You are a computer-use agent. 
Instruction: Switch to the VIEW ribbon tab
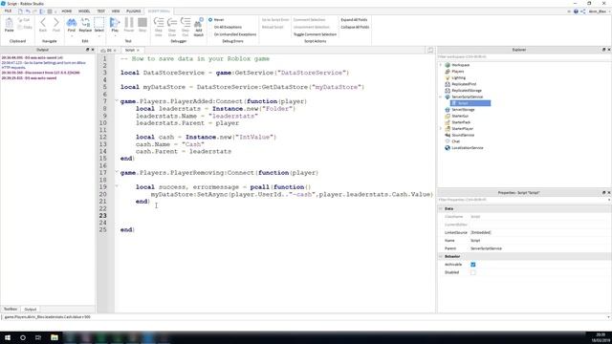tap(116, 11)
